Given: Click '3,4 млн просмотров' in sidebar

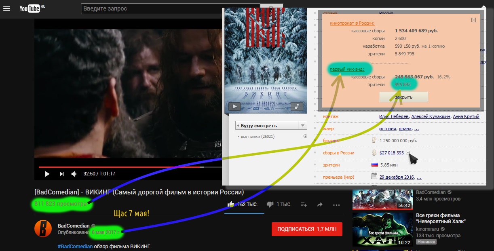Looking at the screenshot, I should pos(438,199).
